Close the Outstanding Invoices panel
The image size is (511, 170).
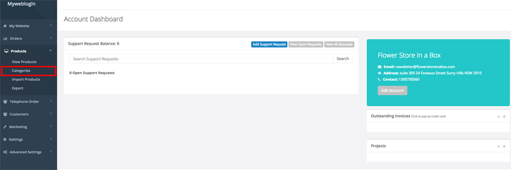click(x=504, y=116)
